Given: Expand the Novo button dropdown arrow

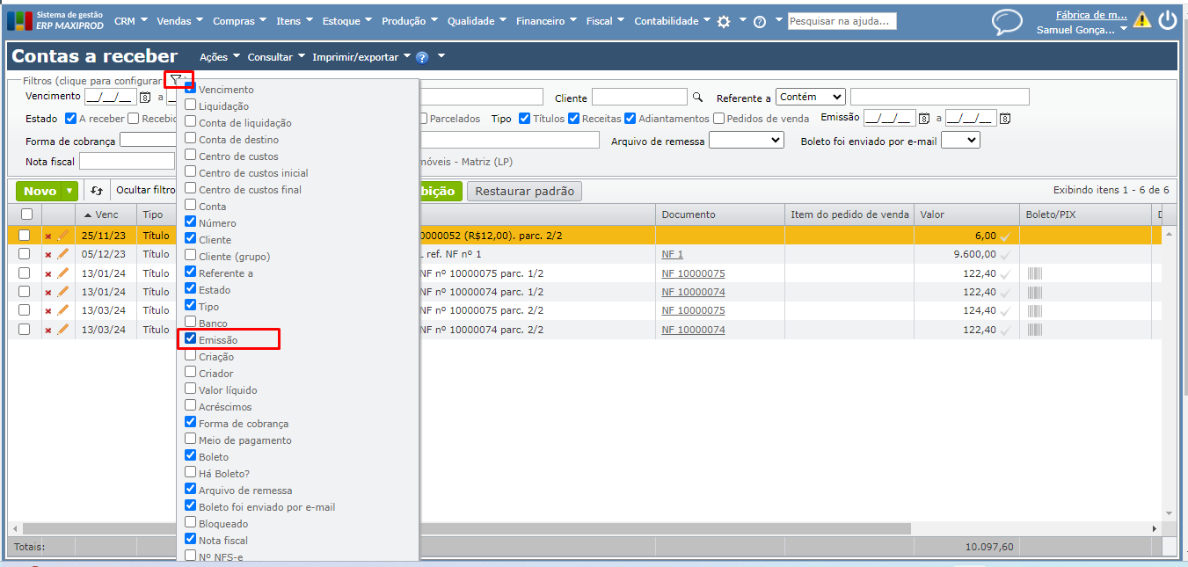Looking at the screenshot, I should (x=69, y=191).
